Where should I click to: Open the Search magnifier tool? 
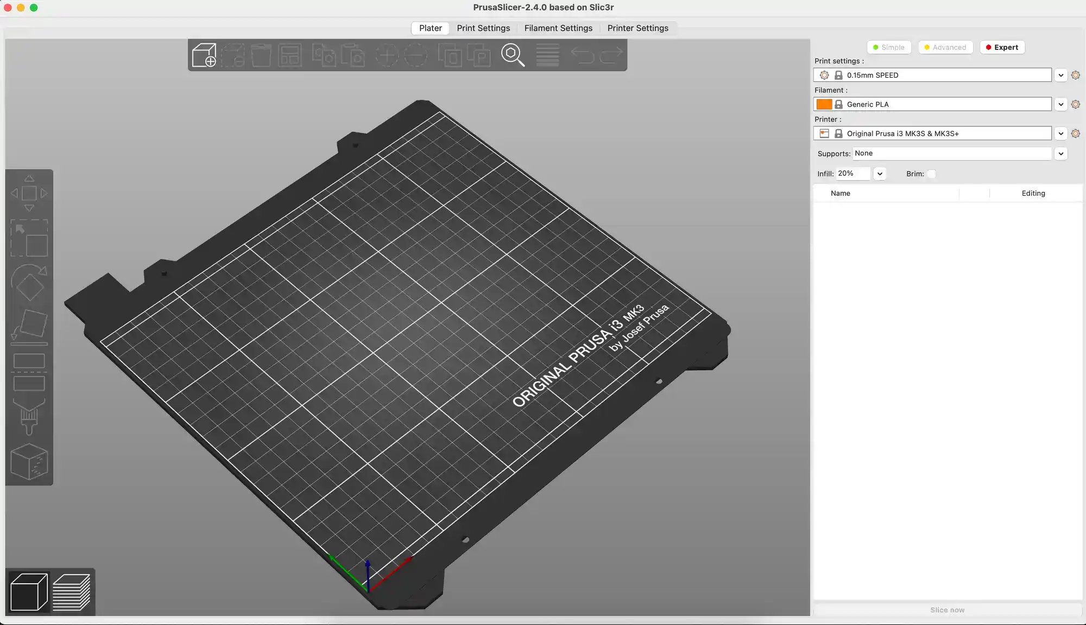[513, 55]
